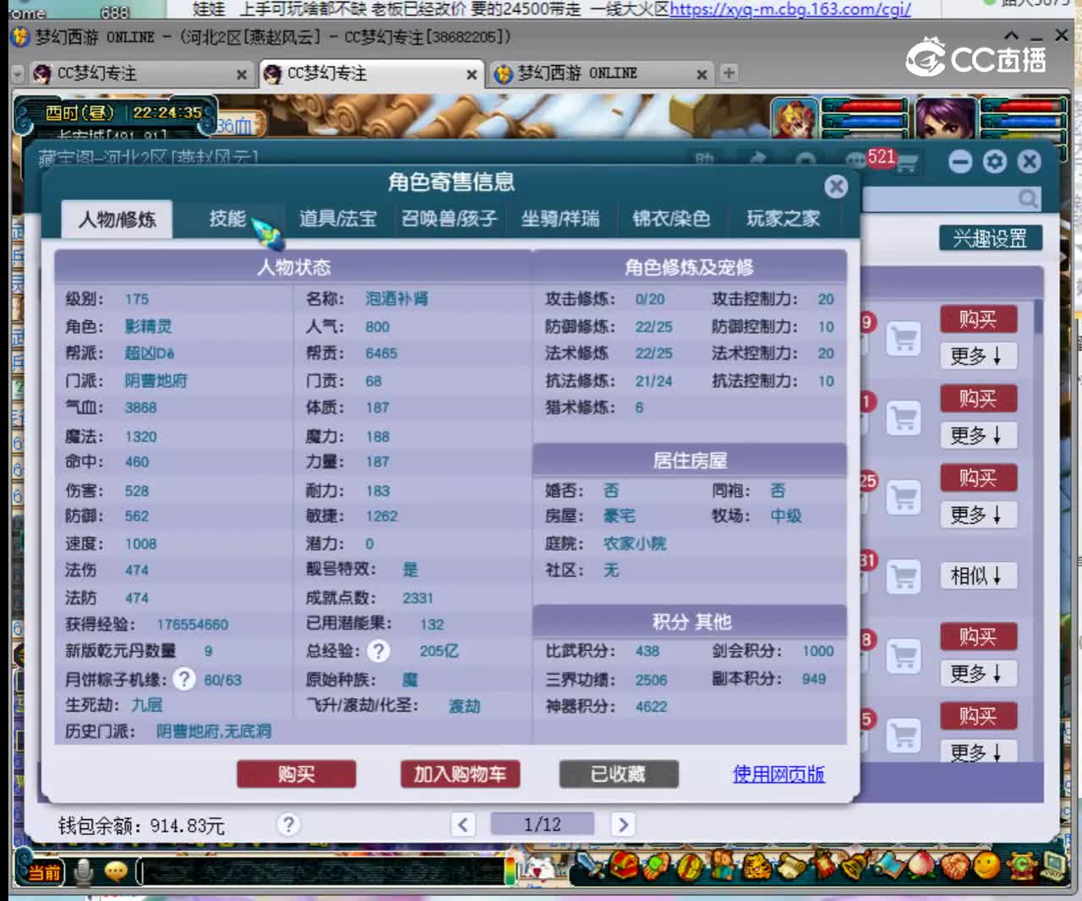Close the 梦幻西游 ONLINE tab

pyautogui.click(x=702, y=74)
